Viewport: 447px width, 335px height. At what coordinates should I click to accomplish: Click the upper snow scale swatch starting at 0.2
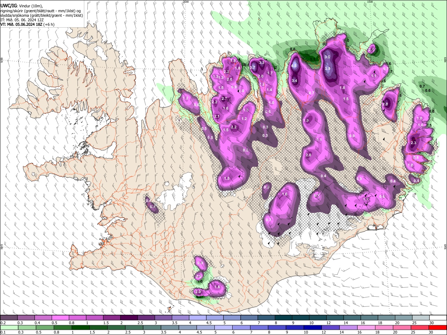point(9,318)
